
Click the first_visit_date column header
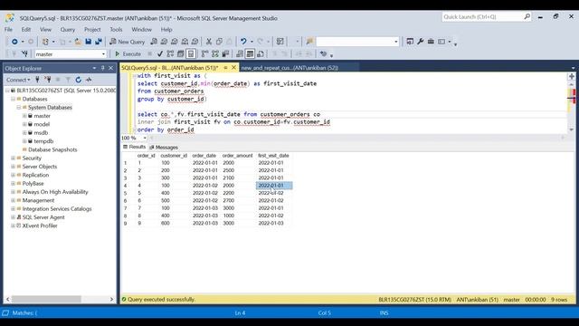(273, 156)
